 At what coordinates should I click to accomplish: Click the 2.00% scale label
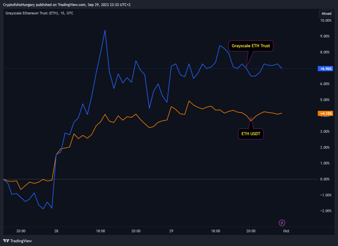click(325, 147)
